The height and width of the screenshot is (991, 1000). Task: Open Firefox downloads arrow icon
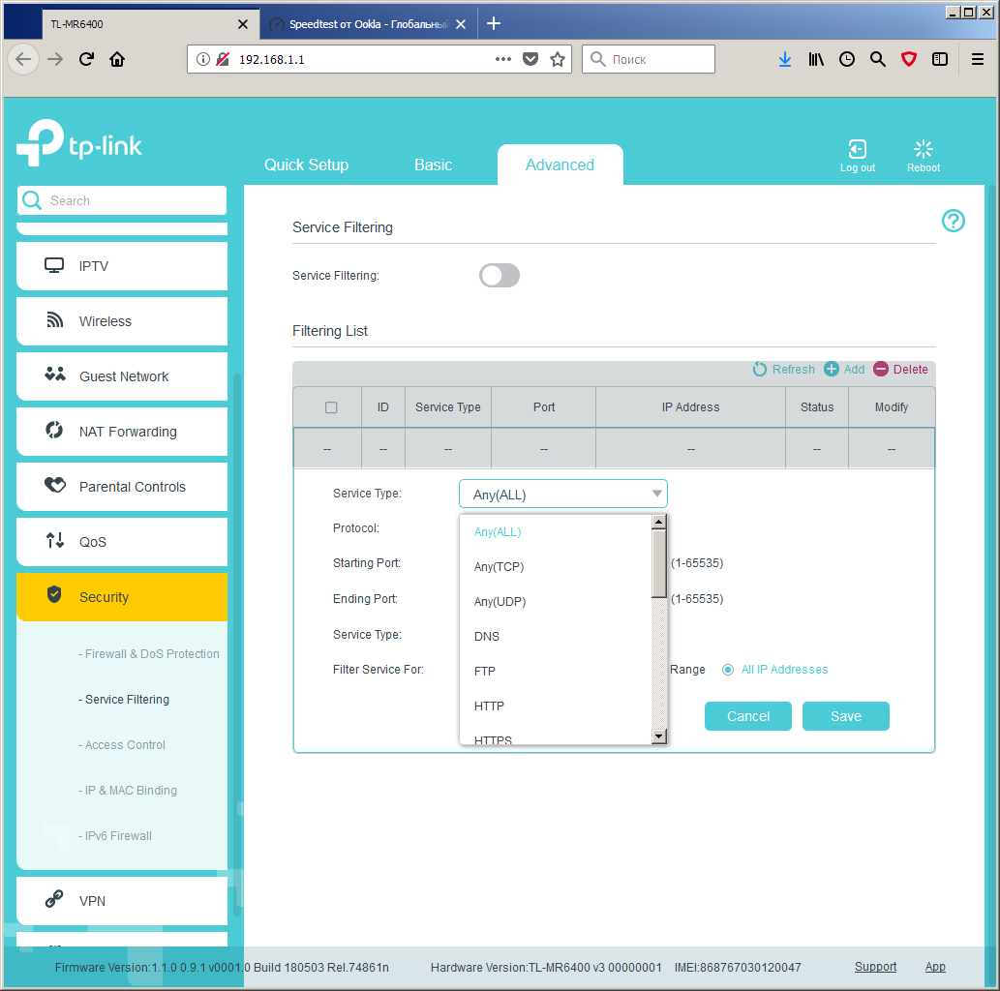[784, 59]
